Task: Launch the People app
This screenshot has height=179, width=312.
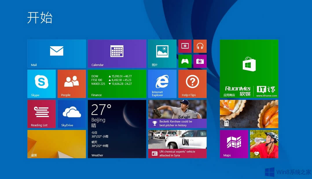Action: coord(71,83)
